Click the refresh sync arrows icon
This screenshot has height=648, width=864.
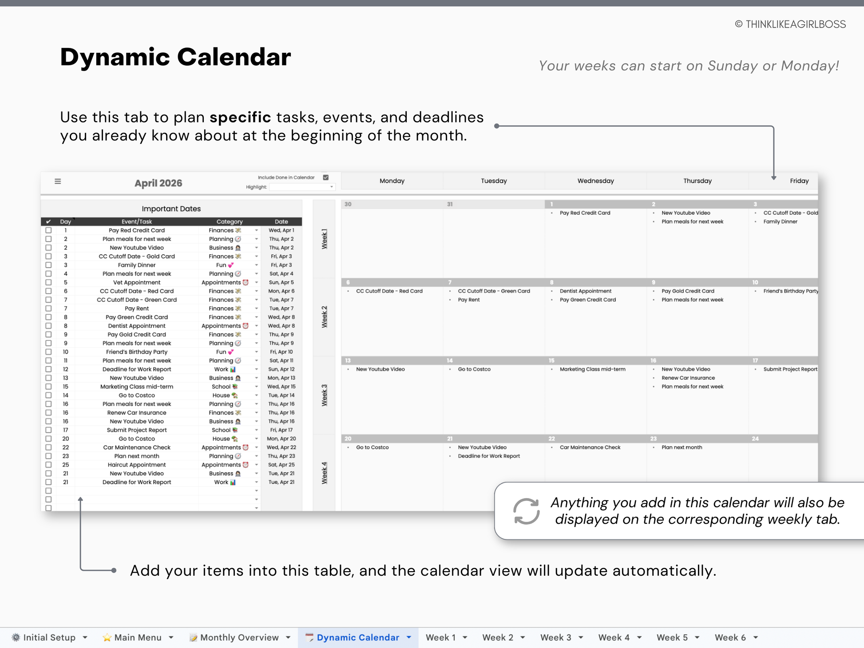526,511
